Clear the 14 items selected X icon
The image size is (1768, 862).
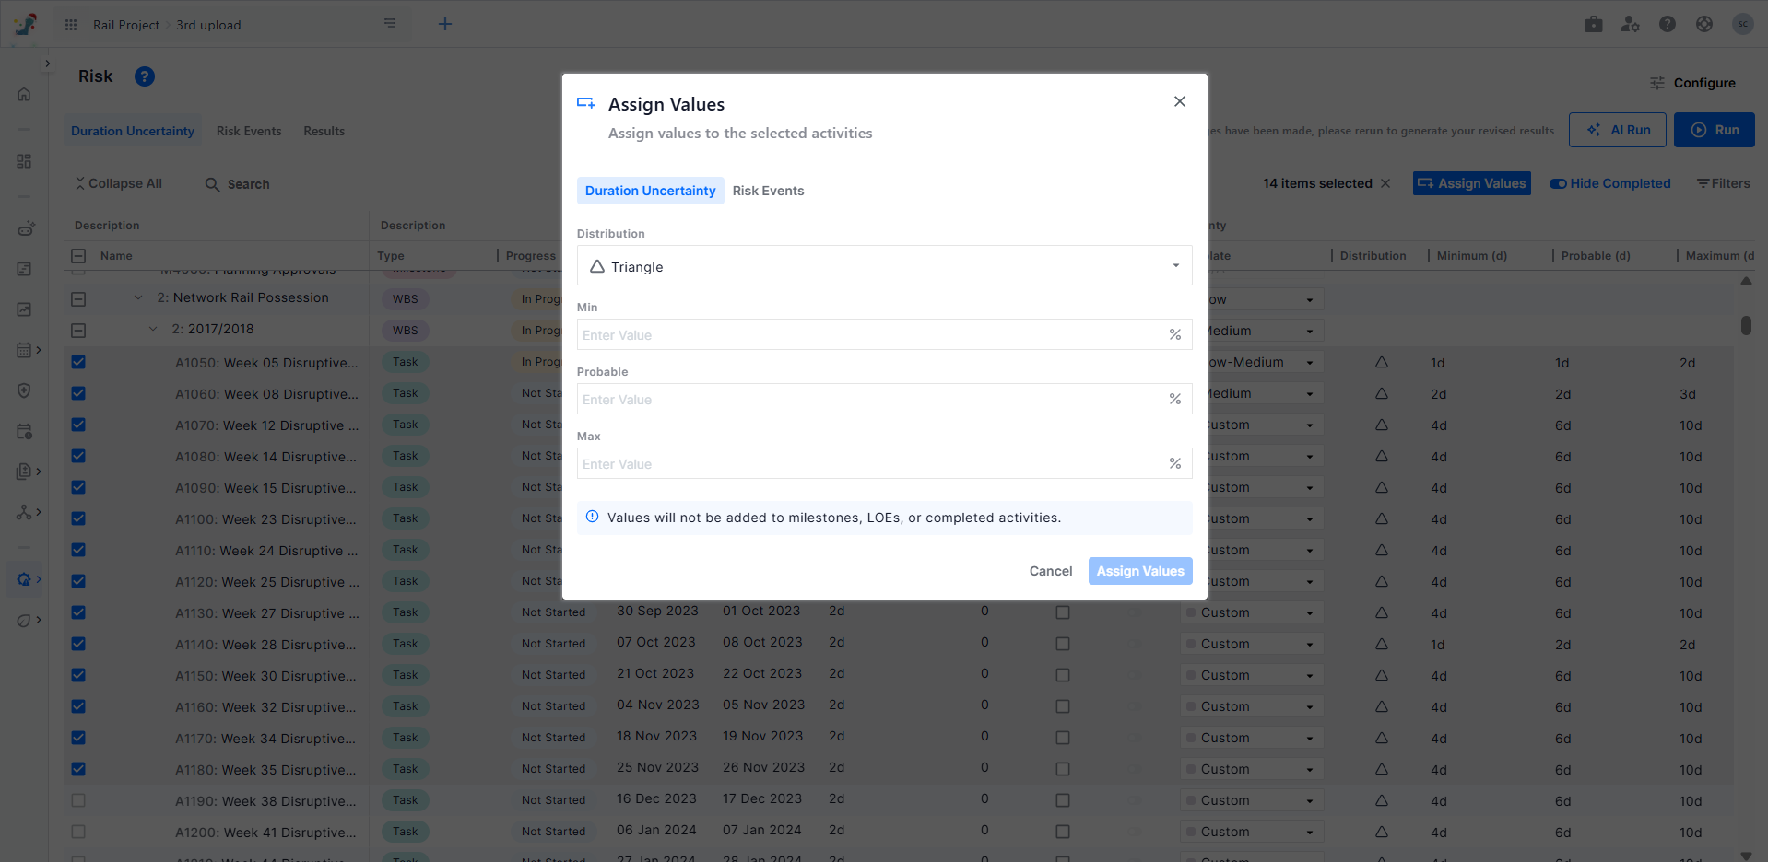[x=1385, y=183]
